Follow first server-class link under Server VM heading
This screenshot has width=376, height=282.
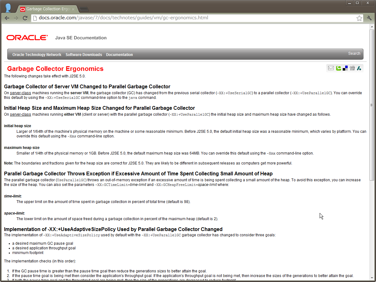21,93
